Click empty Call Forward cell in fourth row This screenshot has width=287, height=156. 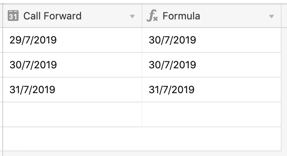click(72, 114)
